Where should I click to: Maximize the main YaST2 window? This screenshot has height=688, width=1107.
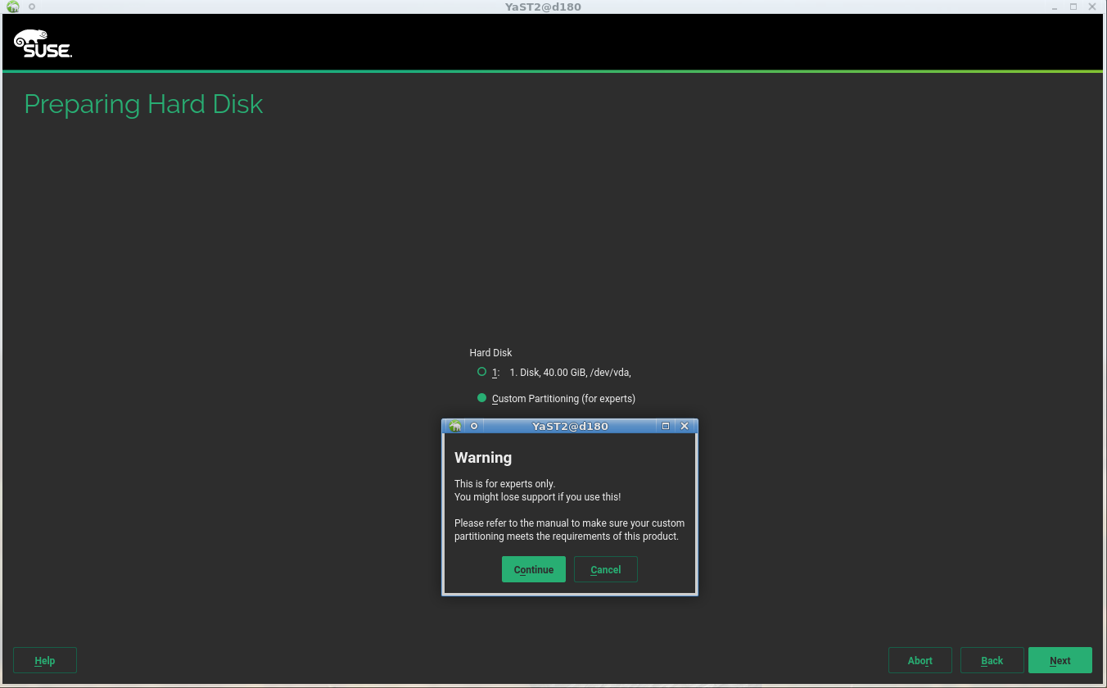[x=1073, y=7]
